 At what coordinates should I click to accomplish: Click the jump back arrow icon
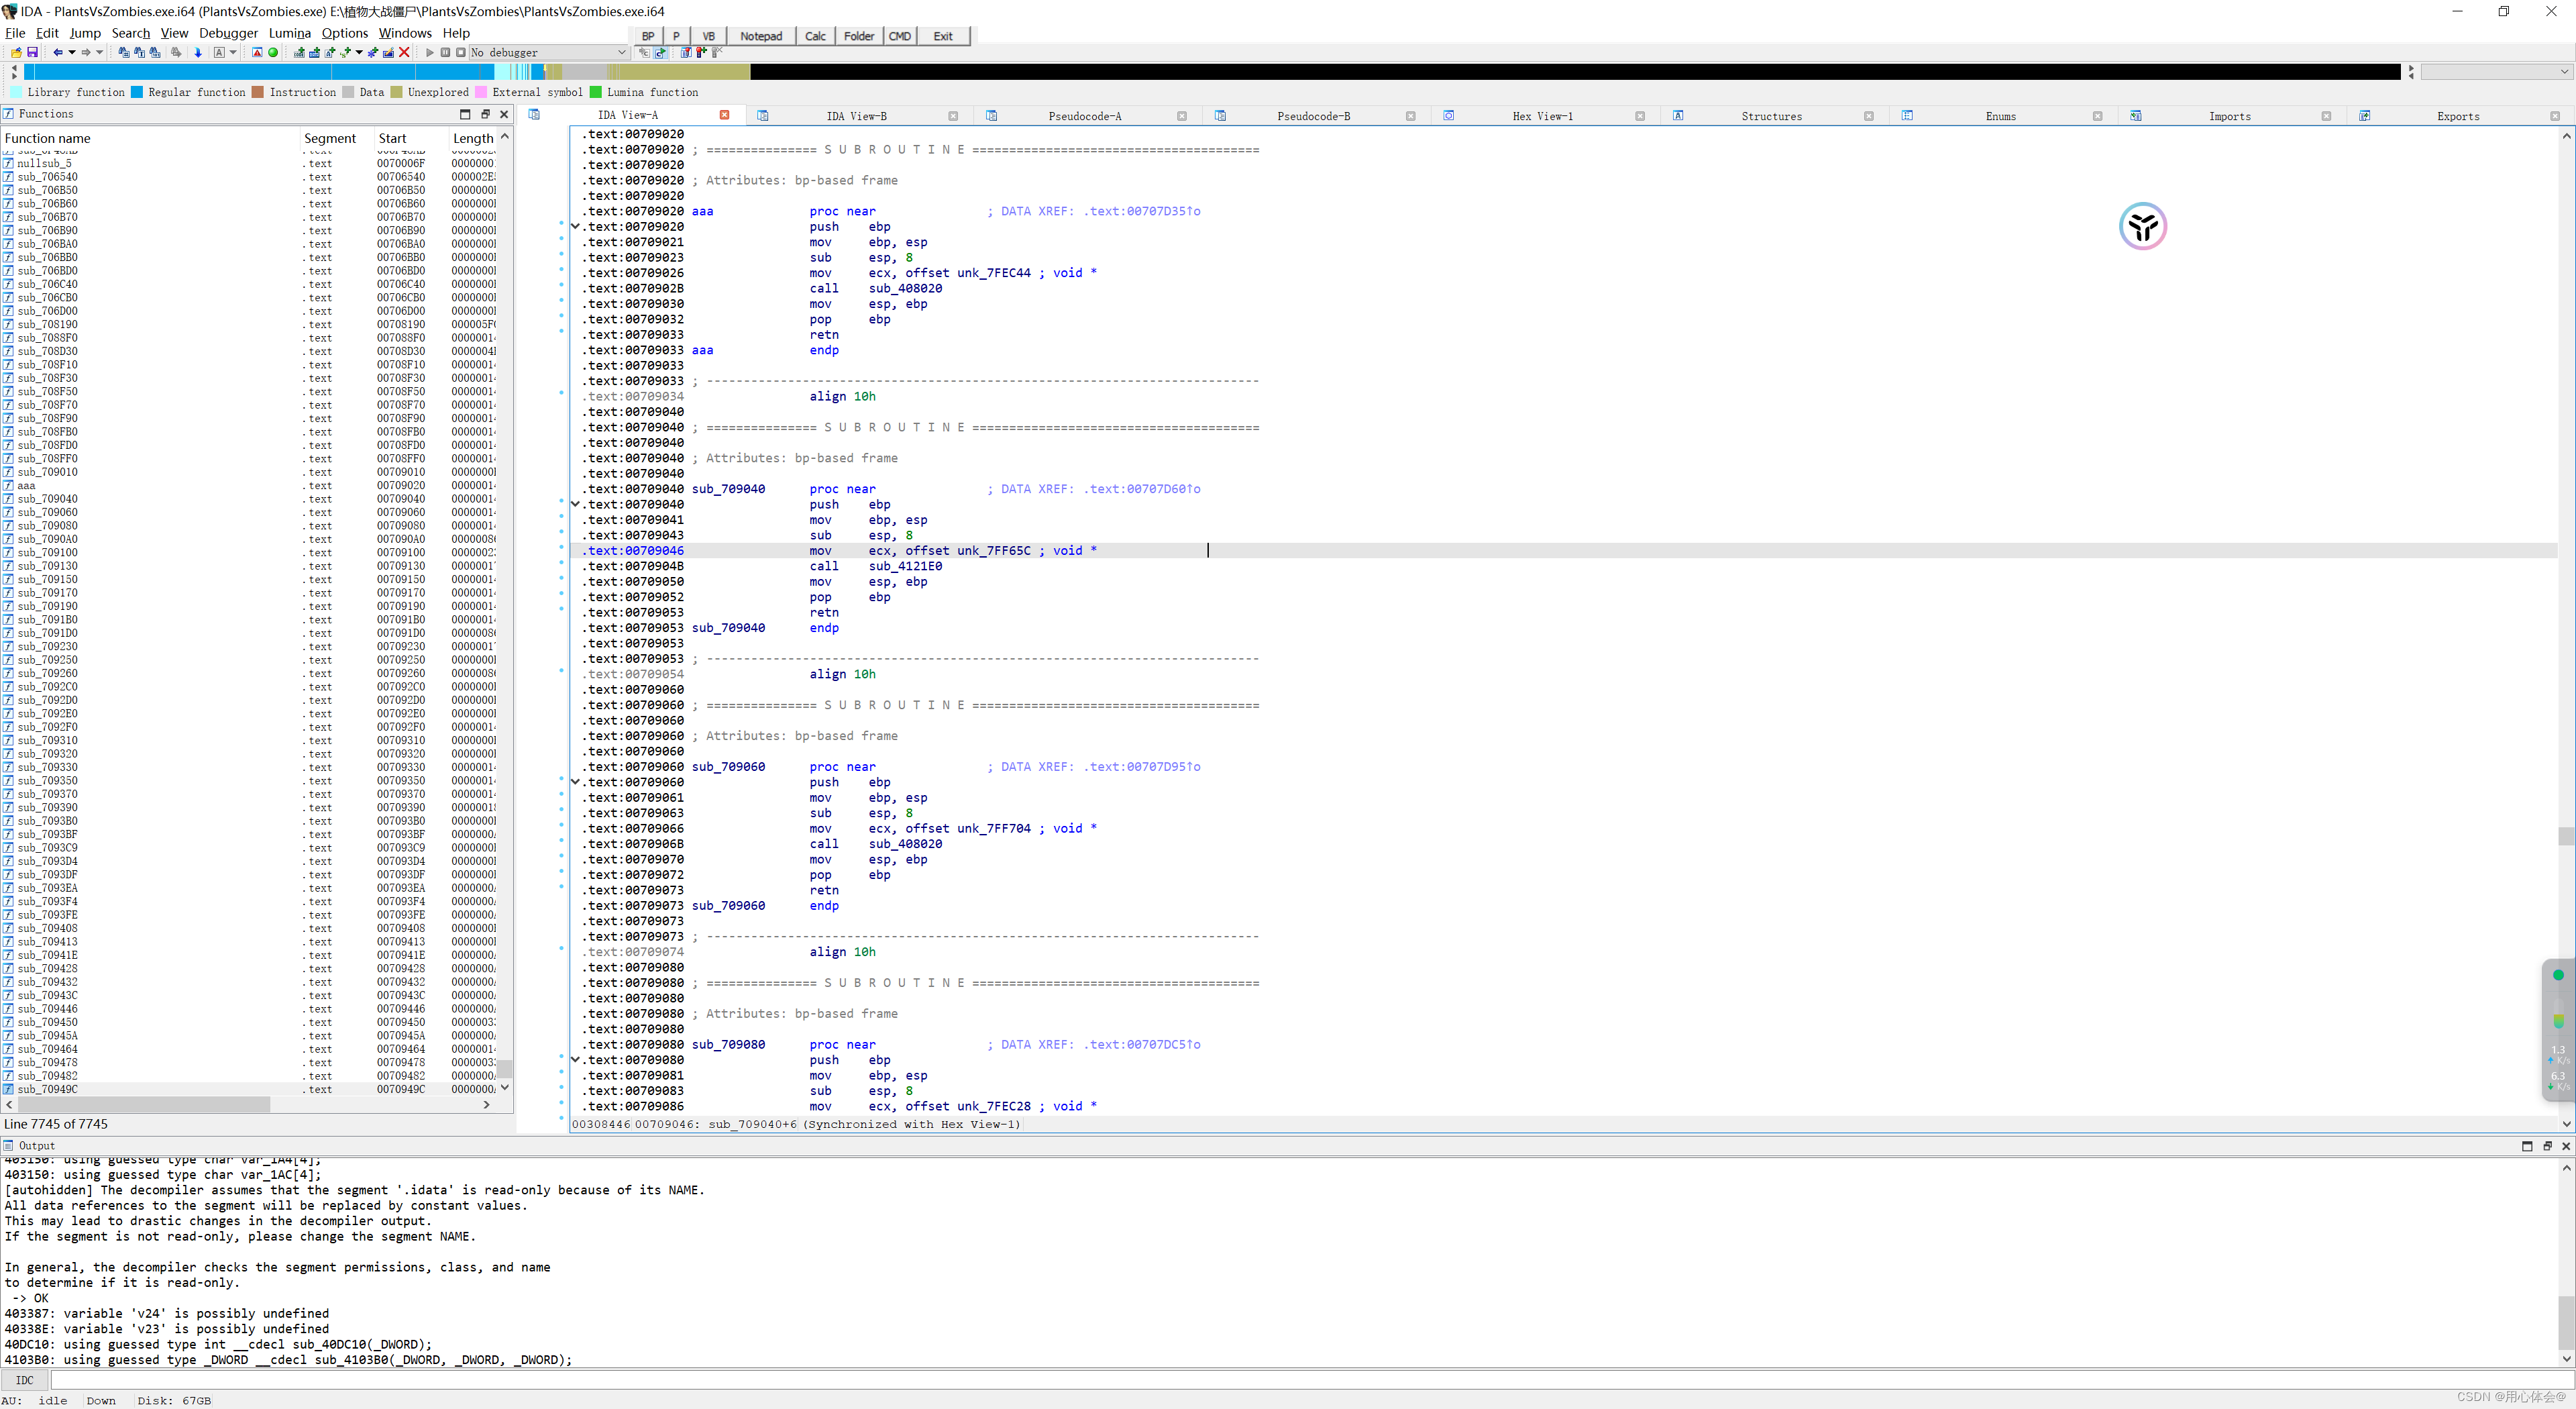tap(58, 52)
